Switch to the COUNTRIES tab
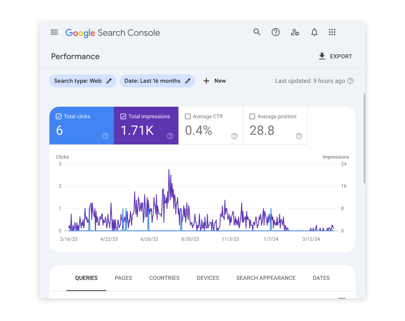 164,278
